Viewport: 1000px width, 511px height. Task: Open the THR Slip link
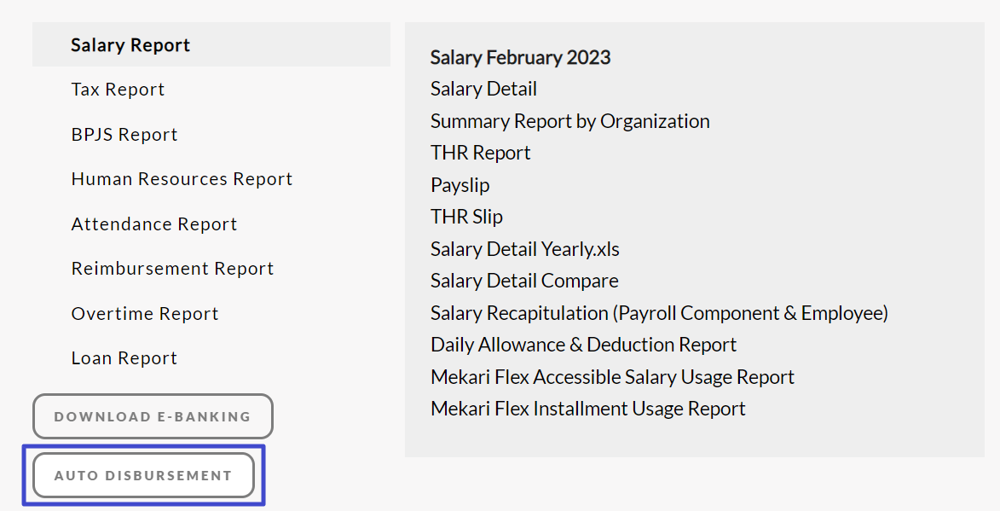click(467, 217)
